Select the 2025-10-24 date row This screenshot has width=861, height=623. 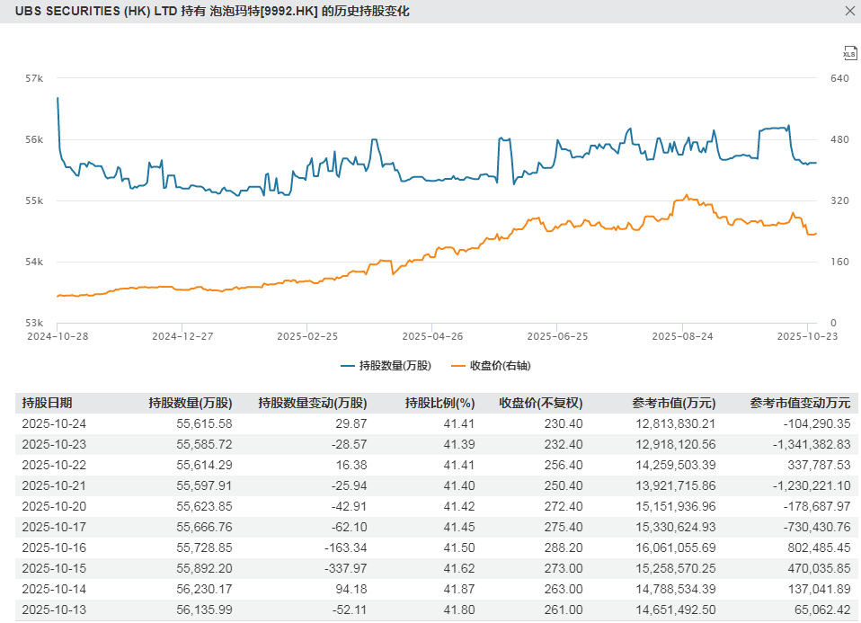tap(54, 423)
